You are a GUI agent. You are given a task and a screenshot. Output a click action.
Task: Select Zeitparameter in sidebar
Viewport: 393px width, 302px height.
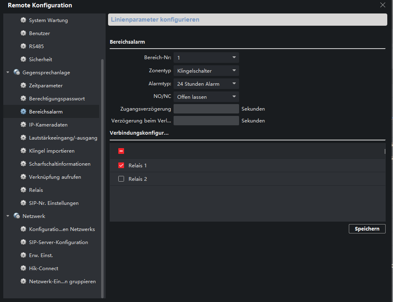pos(46,85)
